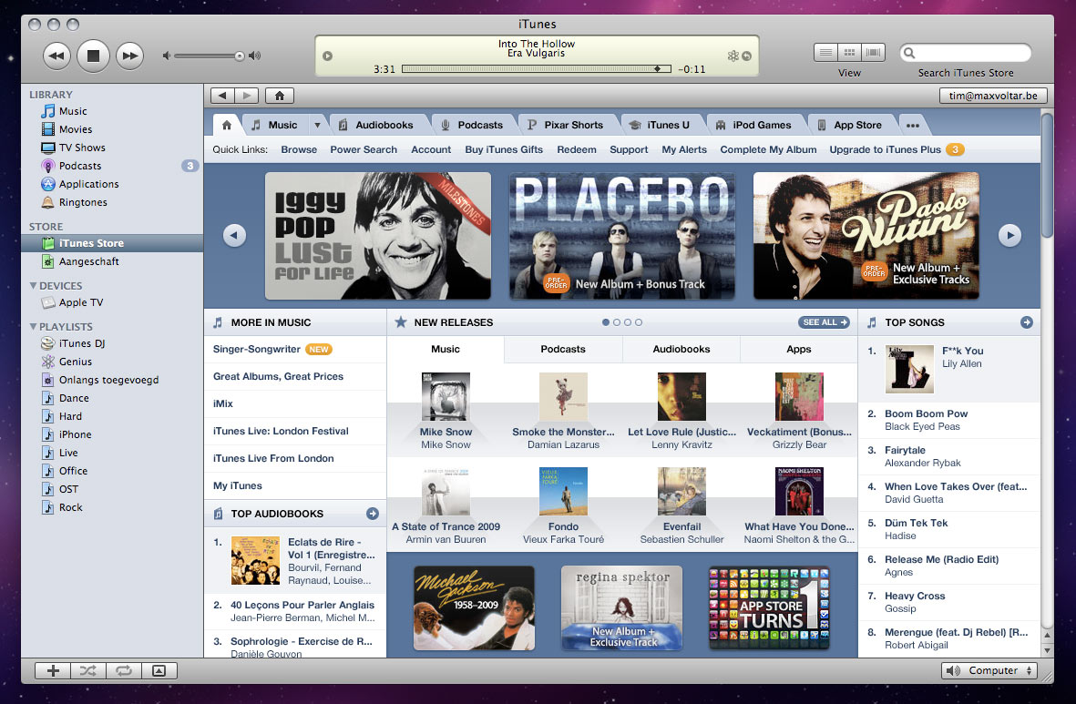Select the store home tab icon
Viewport: 1076px width, 704px height.
(x=227, y=125)
